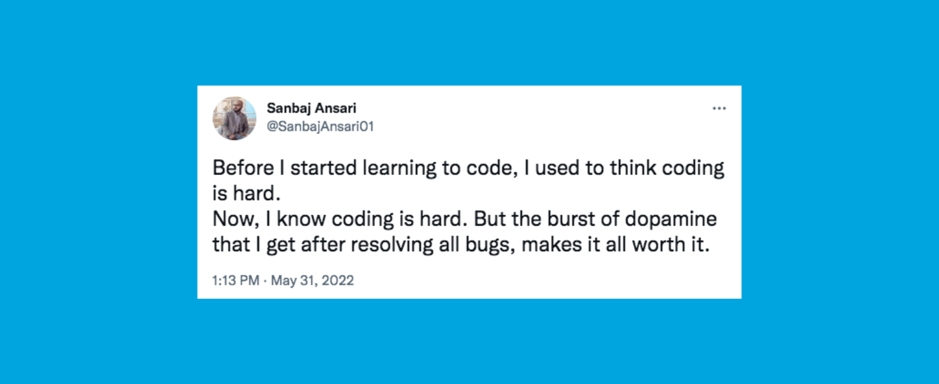The image size is (939, 384).
Task: Click the first line of the tweet
Action: click(x=468, y=168)
